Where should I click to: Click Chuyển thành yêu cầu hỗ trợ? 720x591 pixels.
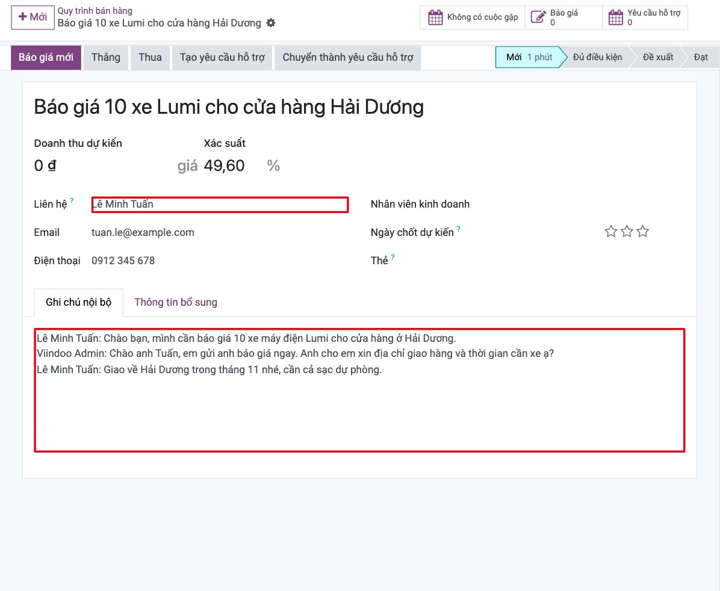[x=347, y=57]
